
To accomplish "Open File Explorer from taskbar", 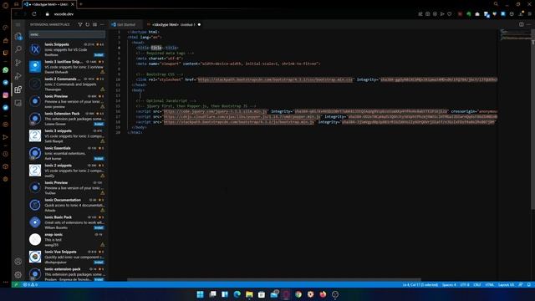I will click(249, 294).
